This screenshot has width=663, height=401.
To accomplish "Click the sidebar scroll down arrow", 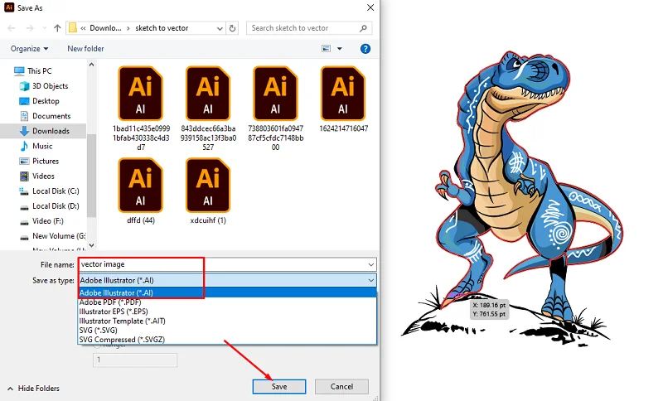I will 91,245.
